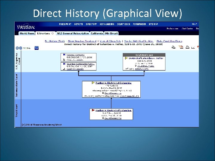
Task: Click the H icon on Granting Certiorari box
Action: (x=64, y=64)
